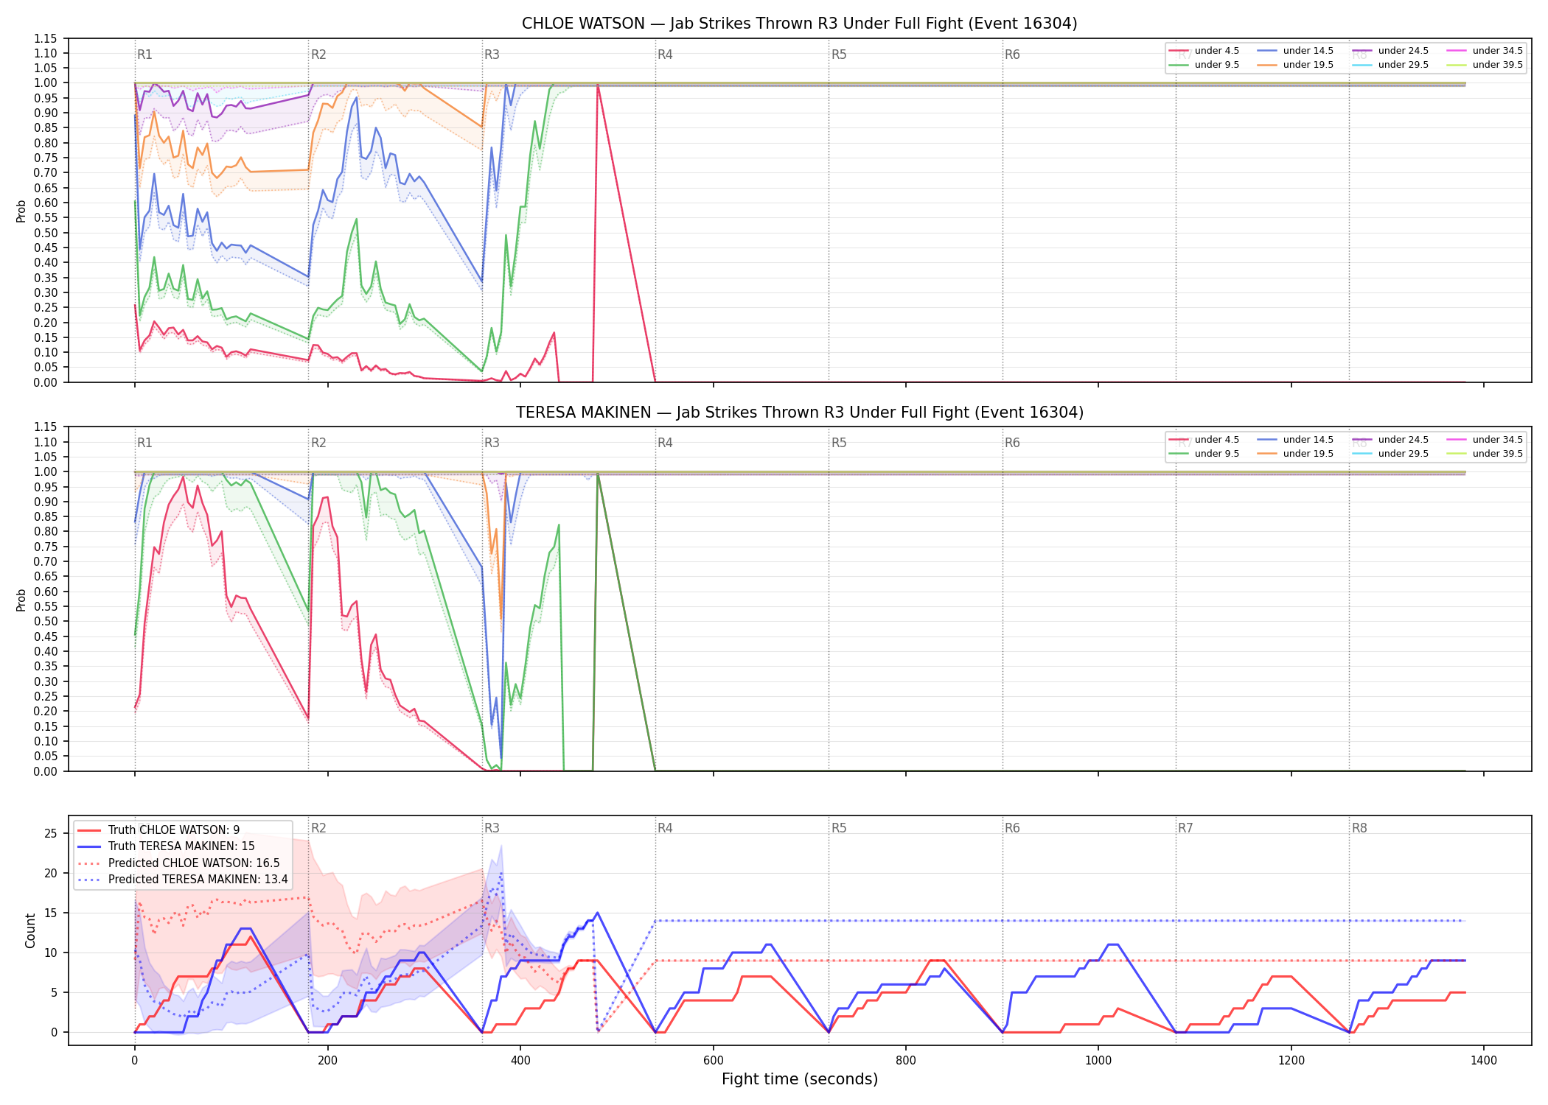Select 'under 4.5' legend entry in Chloe Watson chart
Viewport: 1548px width, 1105px height.
point(1204,51)
